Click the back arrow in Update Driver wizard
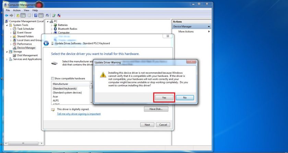288x153 pixels. pyautogui.click(x=46, y=43)
